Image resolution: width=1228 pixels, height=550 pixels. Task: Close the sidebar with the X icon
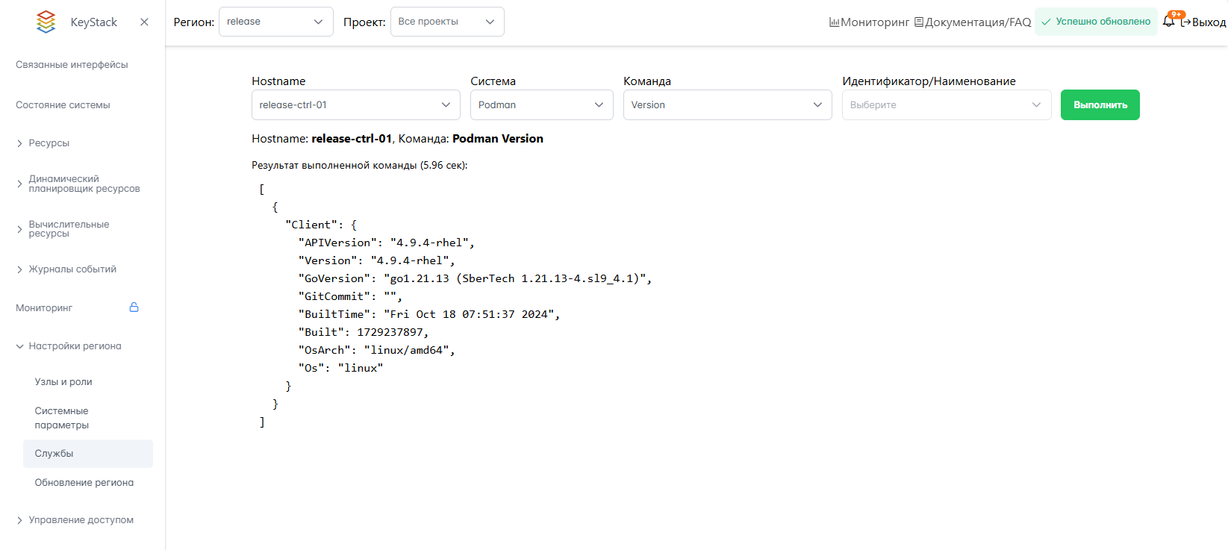click(x=144, y=22)
